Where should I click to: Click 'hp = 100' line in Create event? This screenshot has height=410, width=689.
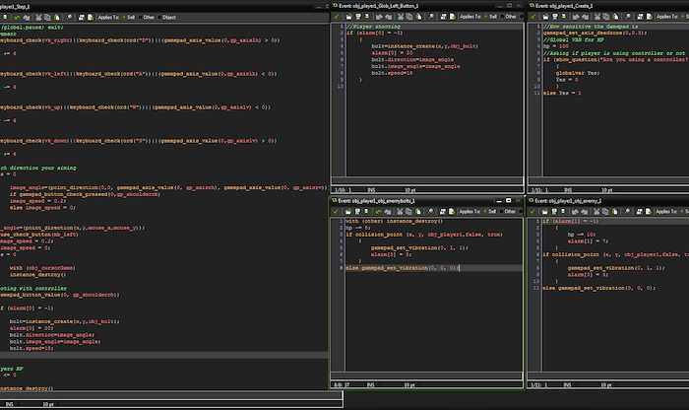click(556, 46)
